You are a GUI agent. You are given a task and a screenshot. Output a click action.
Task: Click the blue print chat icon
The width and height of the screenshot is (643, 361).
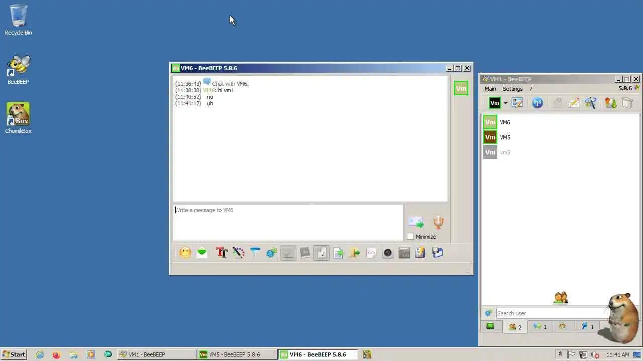(438, 253)
